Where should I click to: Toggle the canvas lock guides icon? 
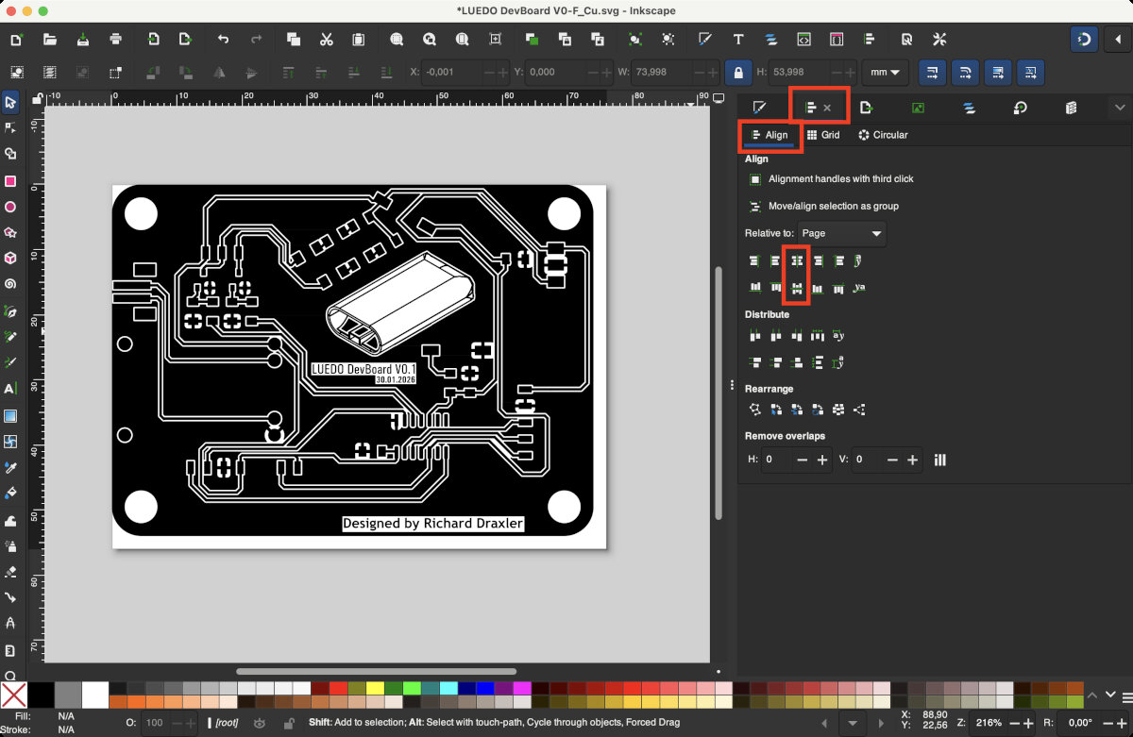(37, 97)
